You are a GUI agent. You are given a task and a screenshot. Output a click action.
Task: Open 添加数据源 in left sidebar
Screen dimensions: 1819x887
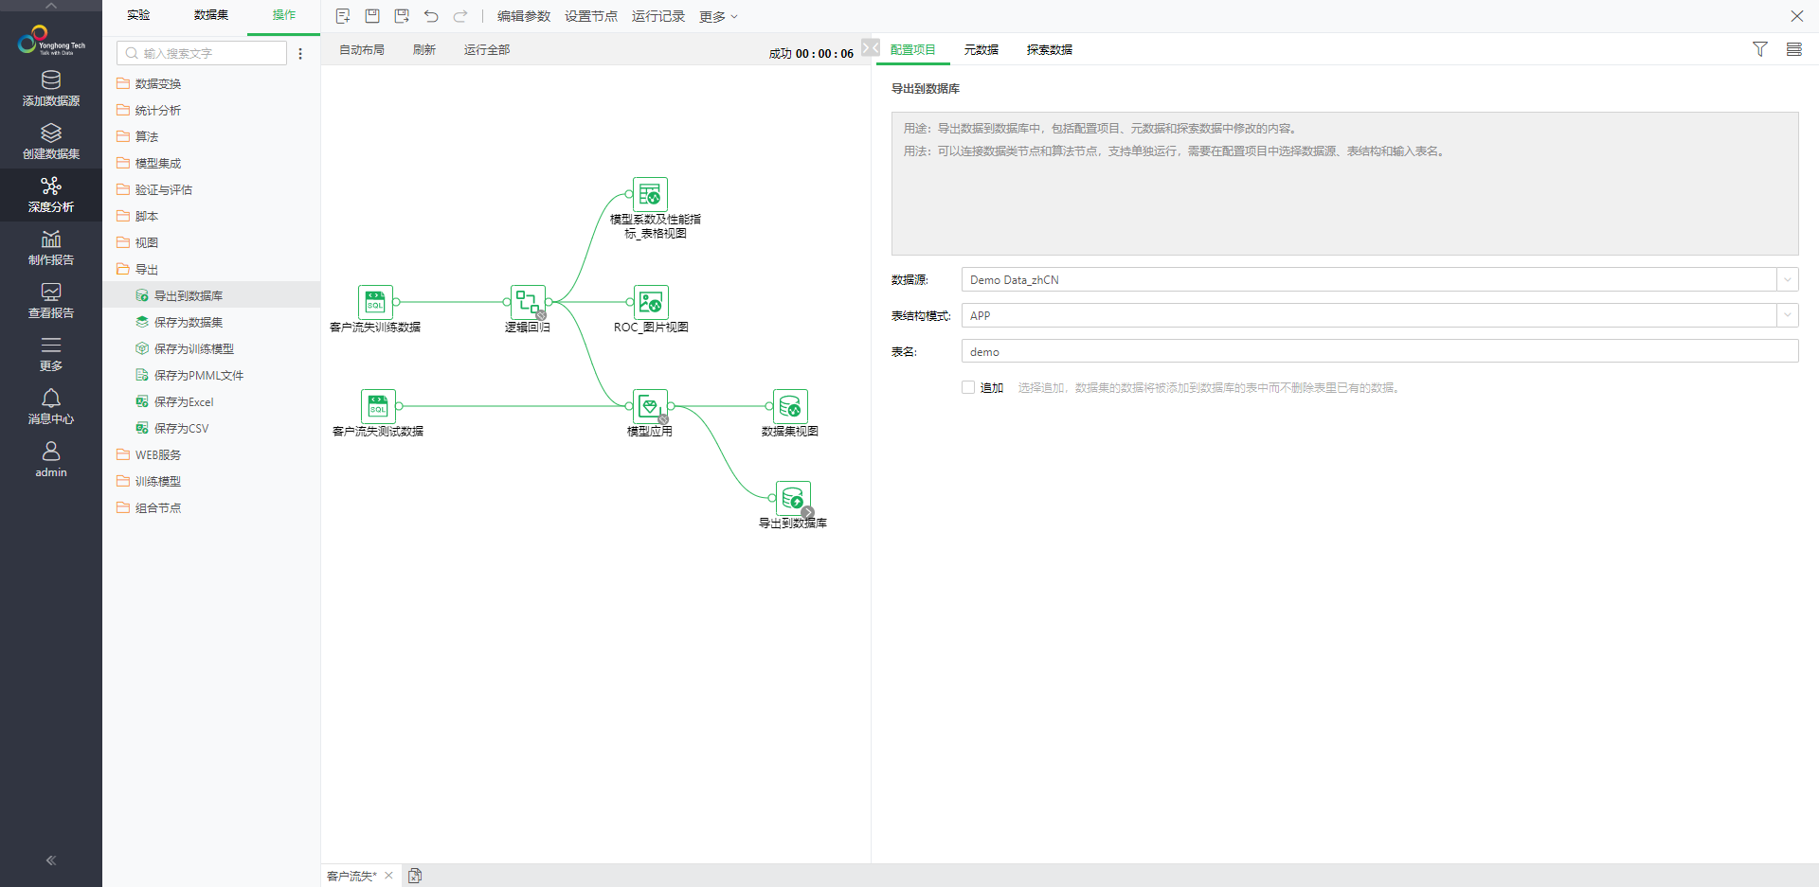pyautogui.click(x=51, y=89)
